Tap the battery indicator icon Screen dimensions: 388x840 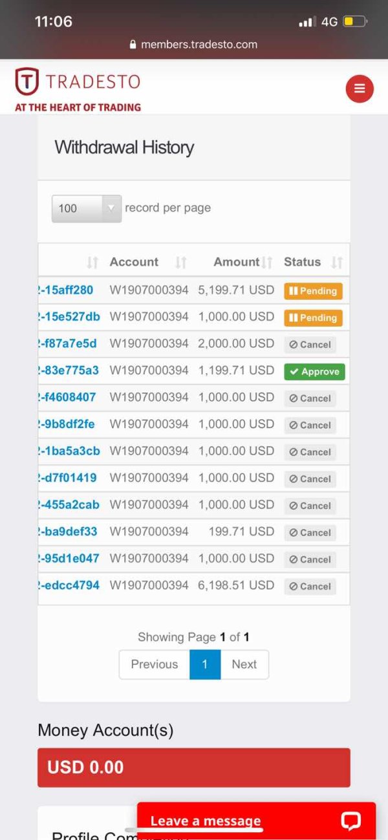[354, 21]
